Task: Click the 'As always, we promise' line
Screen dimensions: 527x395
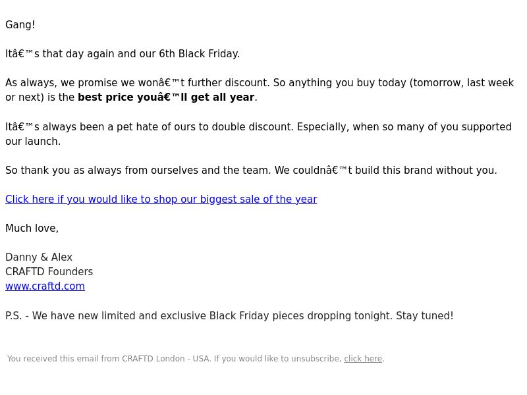Action: (260, 83)
